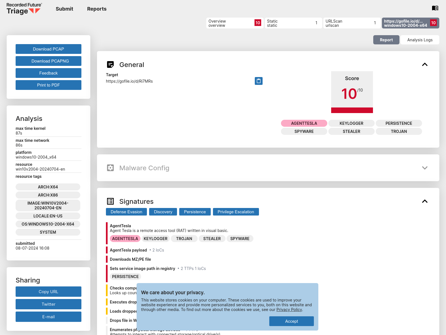This screenshot has width=446, height=335.
Task: Click AGENTTESLA tag under AgentTesla signature
Action: coord(125,239)
